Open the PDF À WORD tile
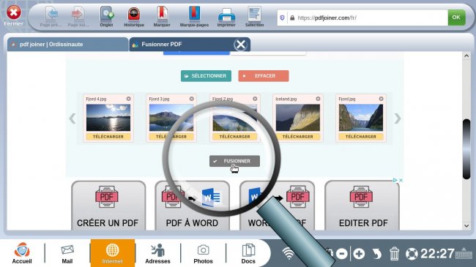476x267 pixels. (192, 206)
